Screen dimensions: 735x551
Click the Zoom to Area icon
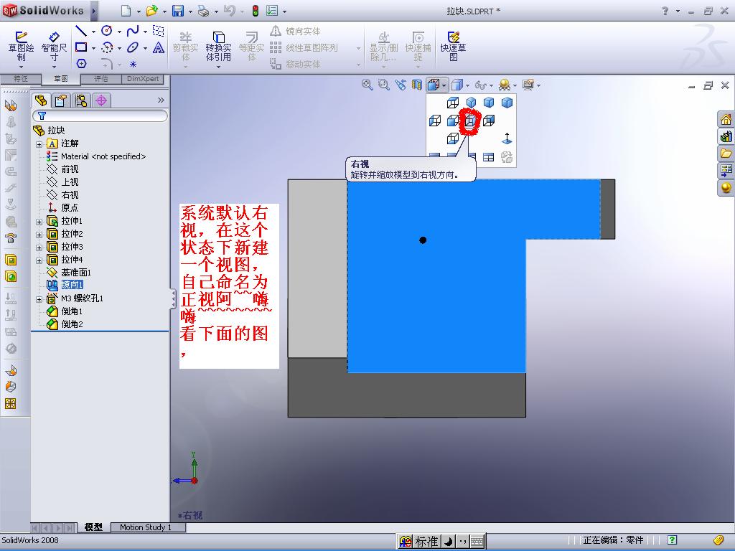pyautogui.click(x=383, y=85)
